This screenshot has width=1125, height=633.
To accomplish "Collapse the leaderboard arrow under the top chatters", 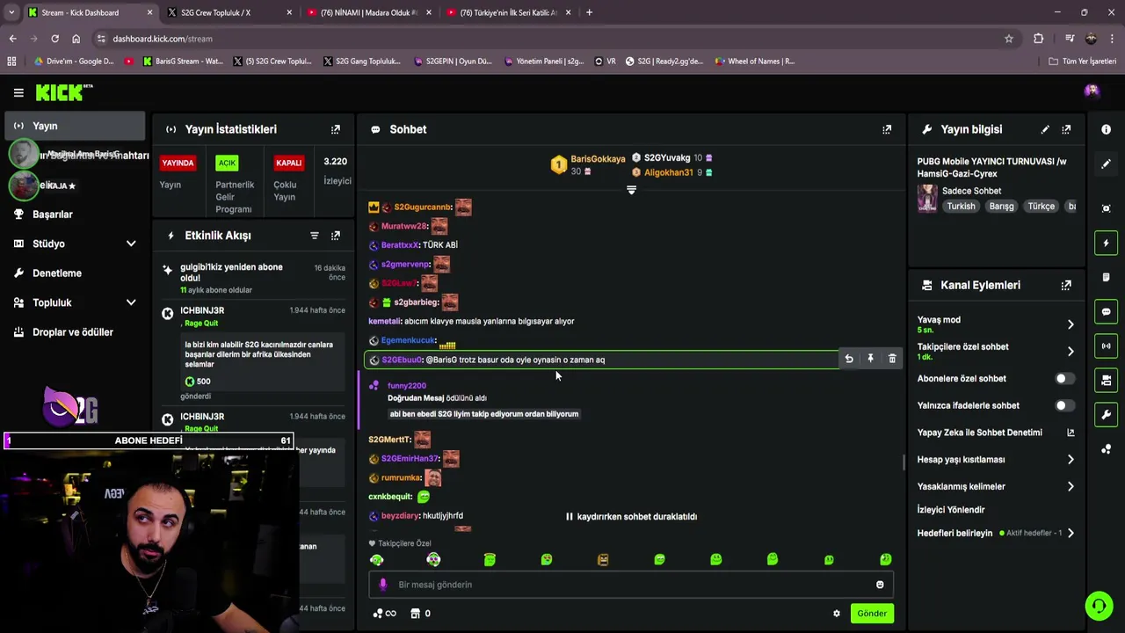I will [631, 190].
